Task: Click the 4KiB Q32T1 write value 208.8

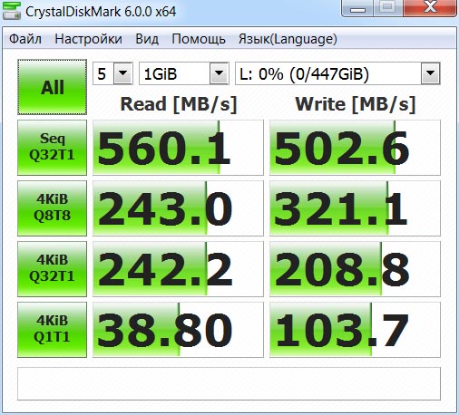Action: 355,269
